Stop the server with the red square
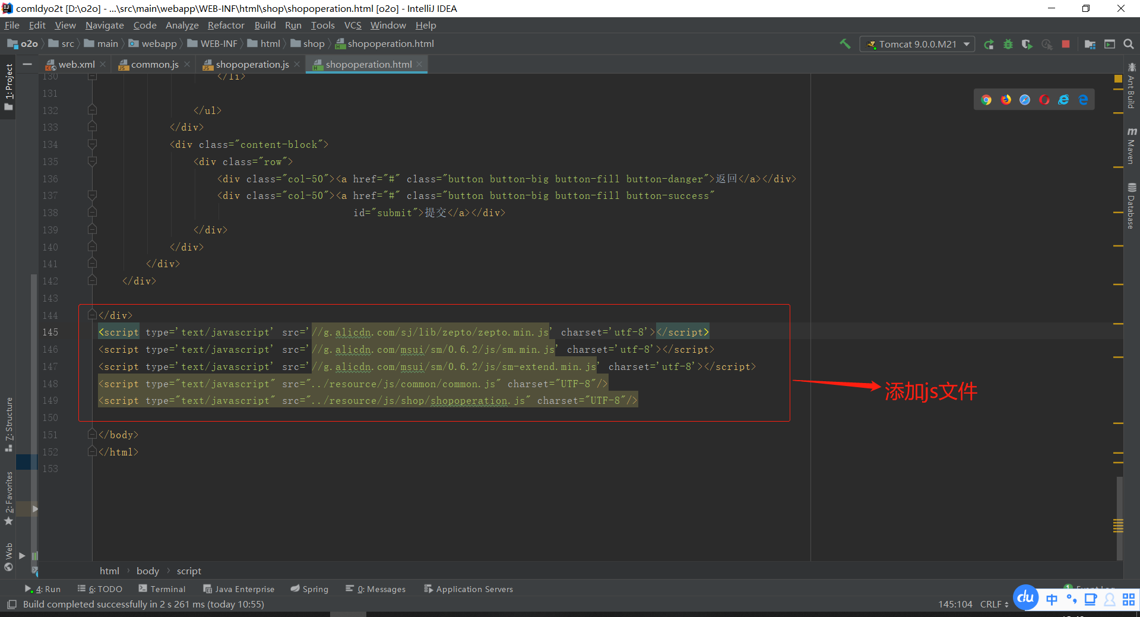Image resolution: width=1140 pixels, height=617 pixels. pos(1066,44)
